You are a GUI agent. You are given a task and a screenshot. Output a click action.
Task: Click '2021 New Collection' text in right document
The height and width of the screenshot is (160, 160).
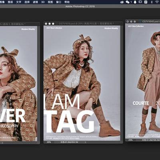pyautogui.click(x=136, y=26)
